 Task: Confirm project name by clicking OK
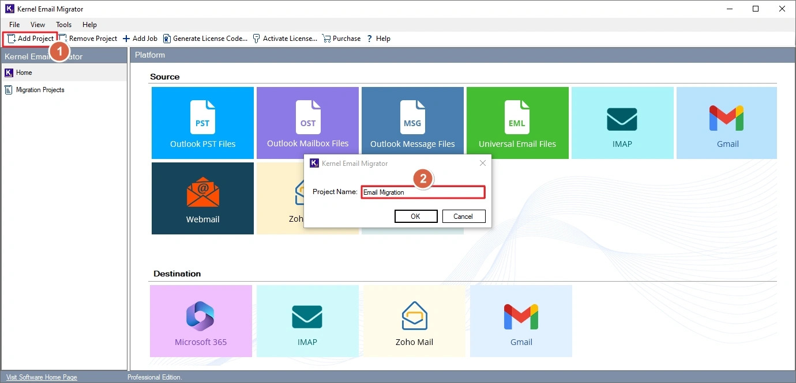tap(416, 216)
